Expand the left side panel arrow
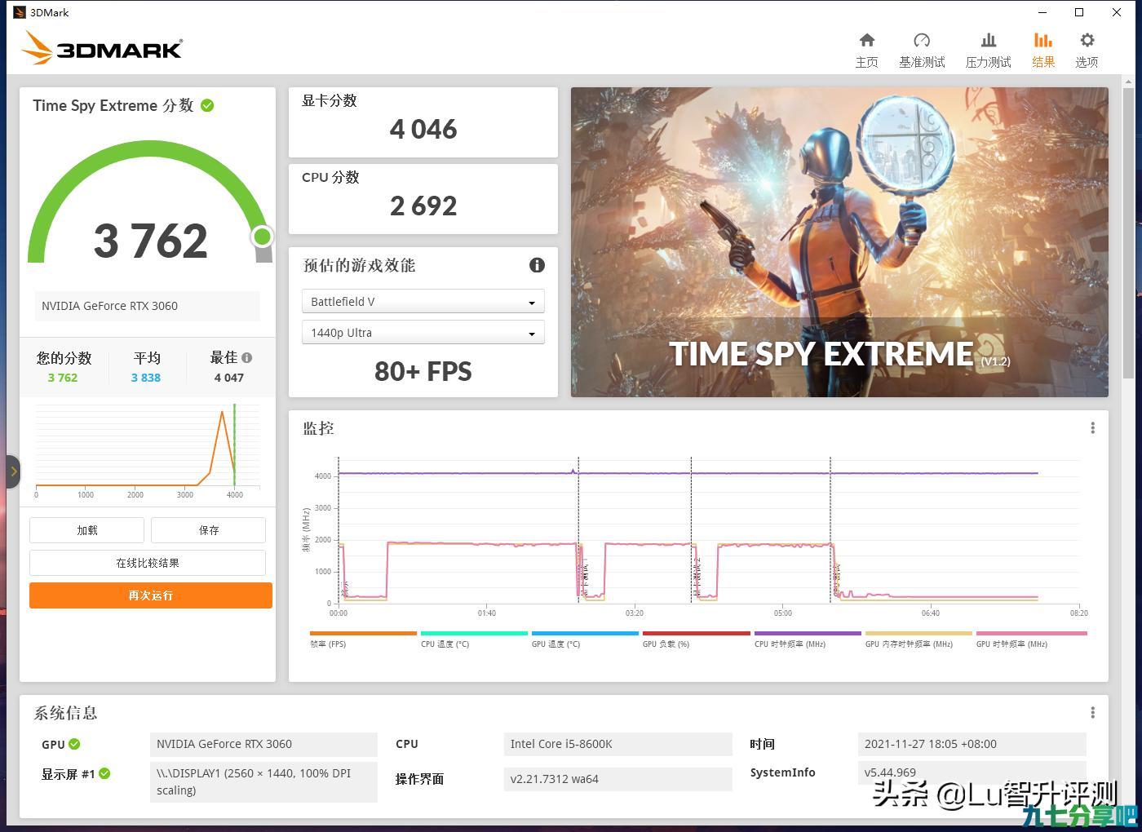Screen dimensions: 1142x832 [x=13, y=471]
